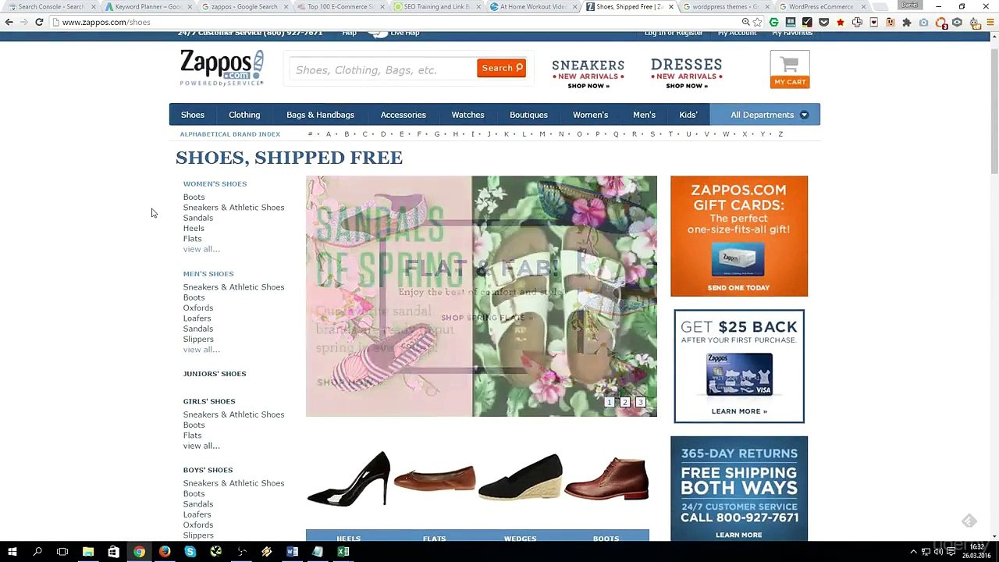Open Task View on the taskbar
Viewport: 999px width, 562px height.
point(62,552)
